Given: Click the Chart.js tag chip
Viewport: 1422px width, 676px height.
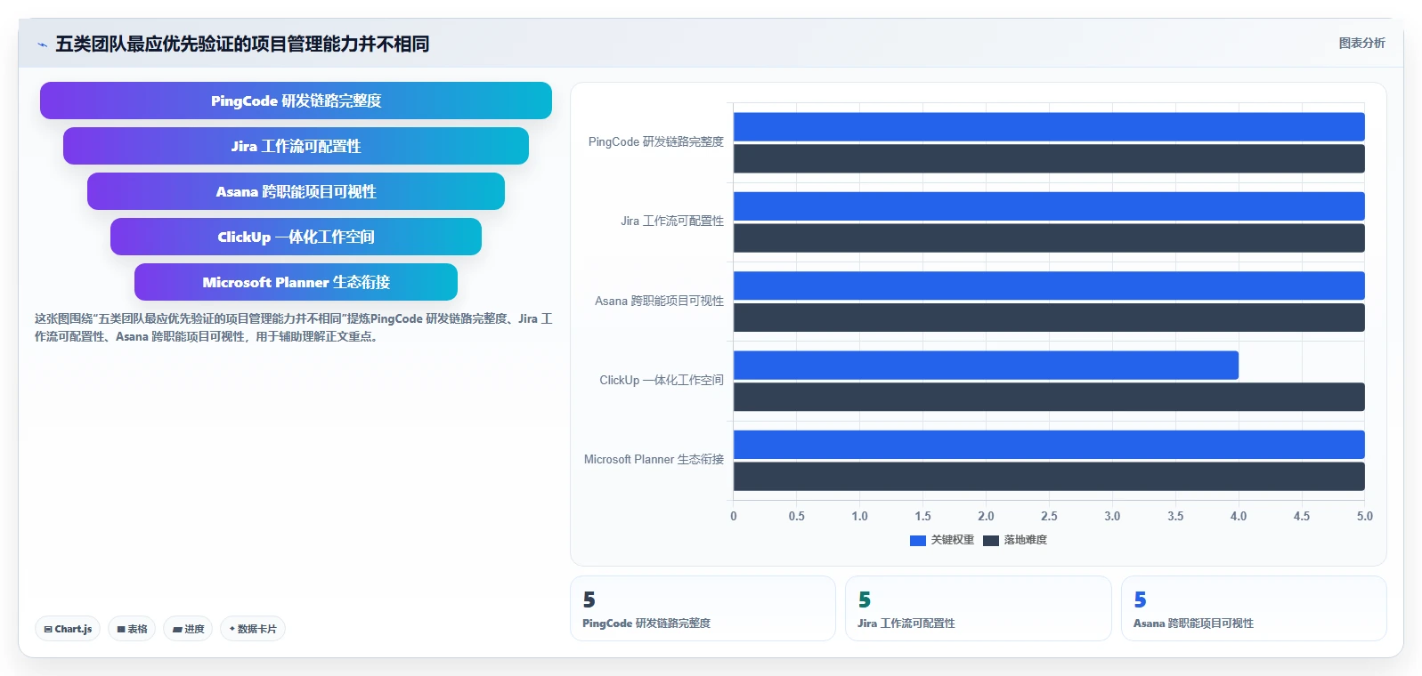Looking at the screenshot, I should coord(68,629).
